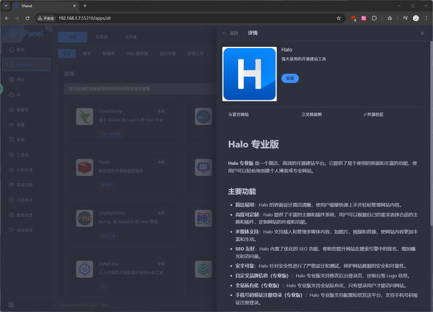Switch to the 已安装 tab
The height and width of the screenshot is (312, 433).
point(102,37)
